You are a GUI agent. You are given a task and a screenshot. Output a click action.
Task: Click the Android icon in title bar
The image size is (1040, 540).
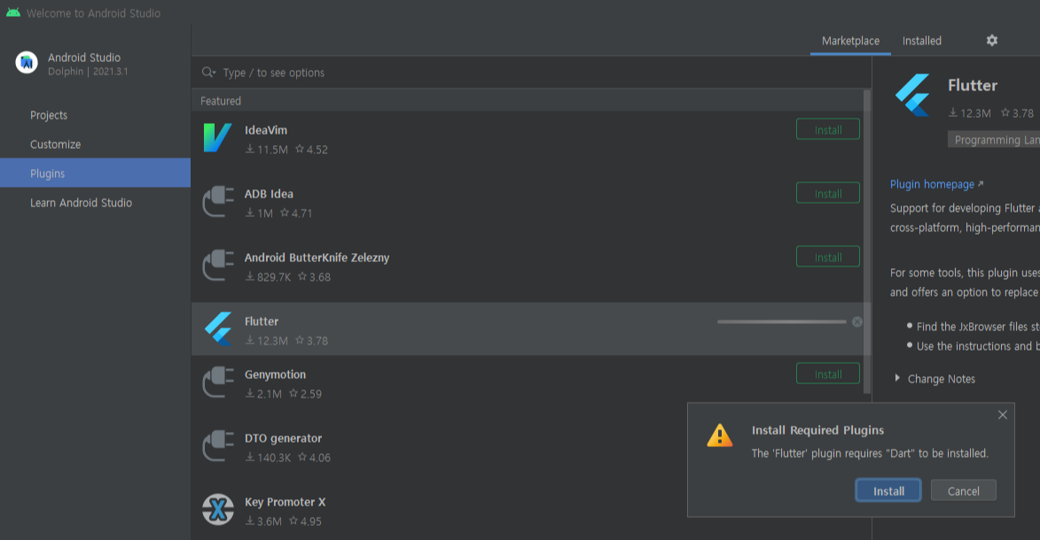pyautogui.click(x=13, y=12)
